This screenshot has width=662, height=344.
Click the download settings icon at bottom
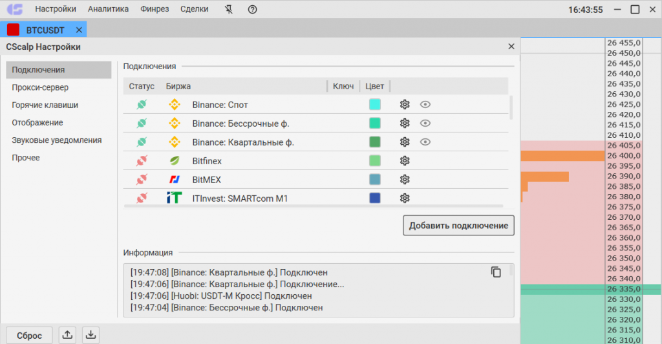pyautogui.click(x=91, y=335)
